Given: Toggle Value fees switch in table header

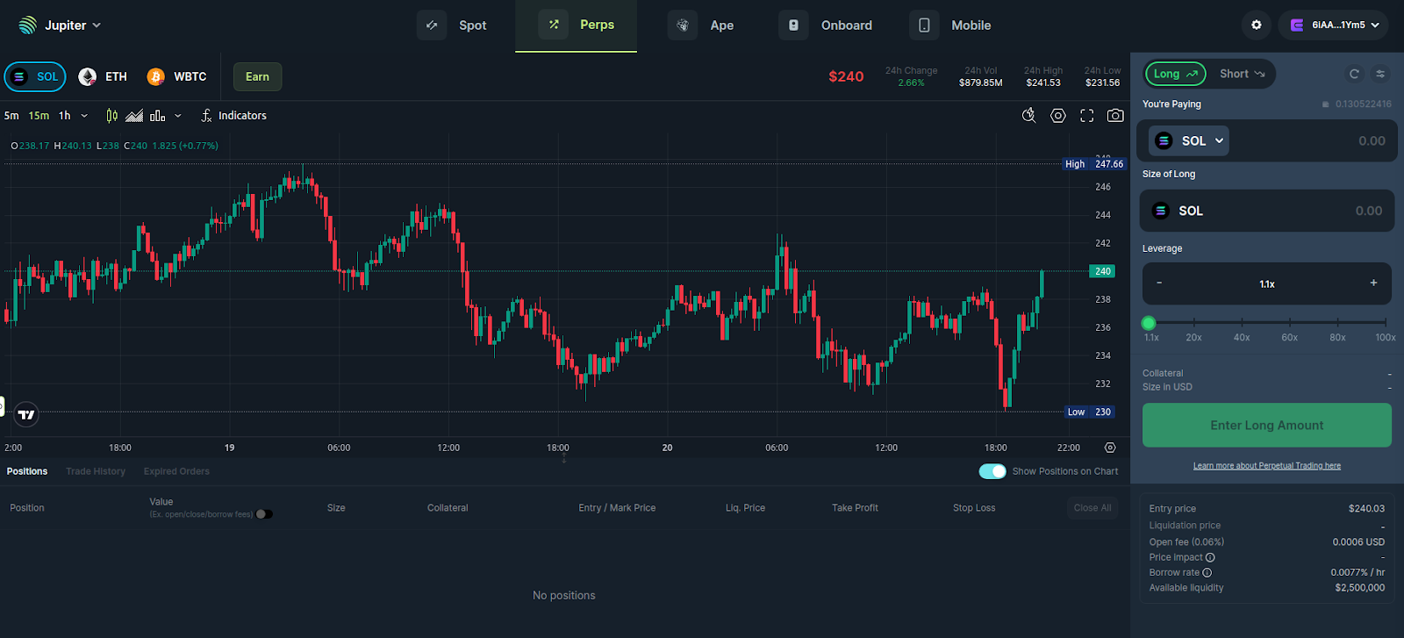Looking at the screenshot, I should pos(264,514).
